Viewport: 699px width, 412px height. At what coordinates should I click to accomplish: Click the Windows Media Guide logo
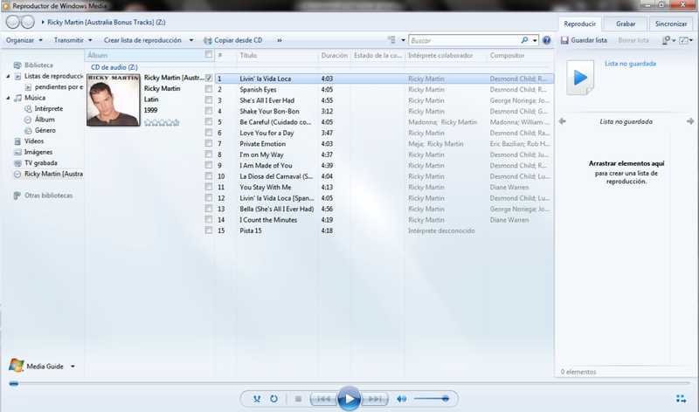pos(16,366)
